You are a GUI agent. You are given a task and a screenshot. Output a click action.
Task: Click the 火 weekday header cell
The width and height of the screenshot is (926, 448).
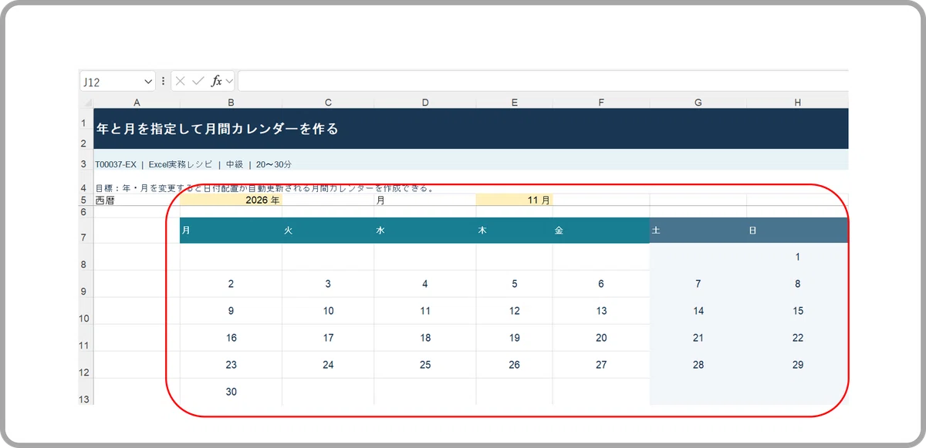click(328, 231)
